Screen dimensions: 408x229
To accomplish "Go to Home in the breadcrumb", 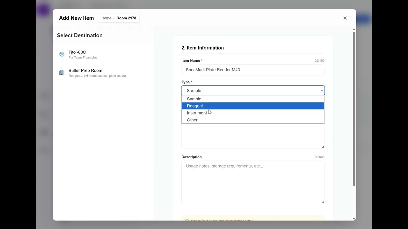I will tap(106, 18).
